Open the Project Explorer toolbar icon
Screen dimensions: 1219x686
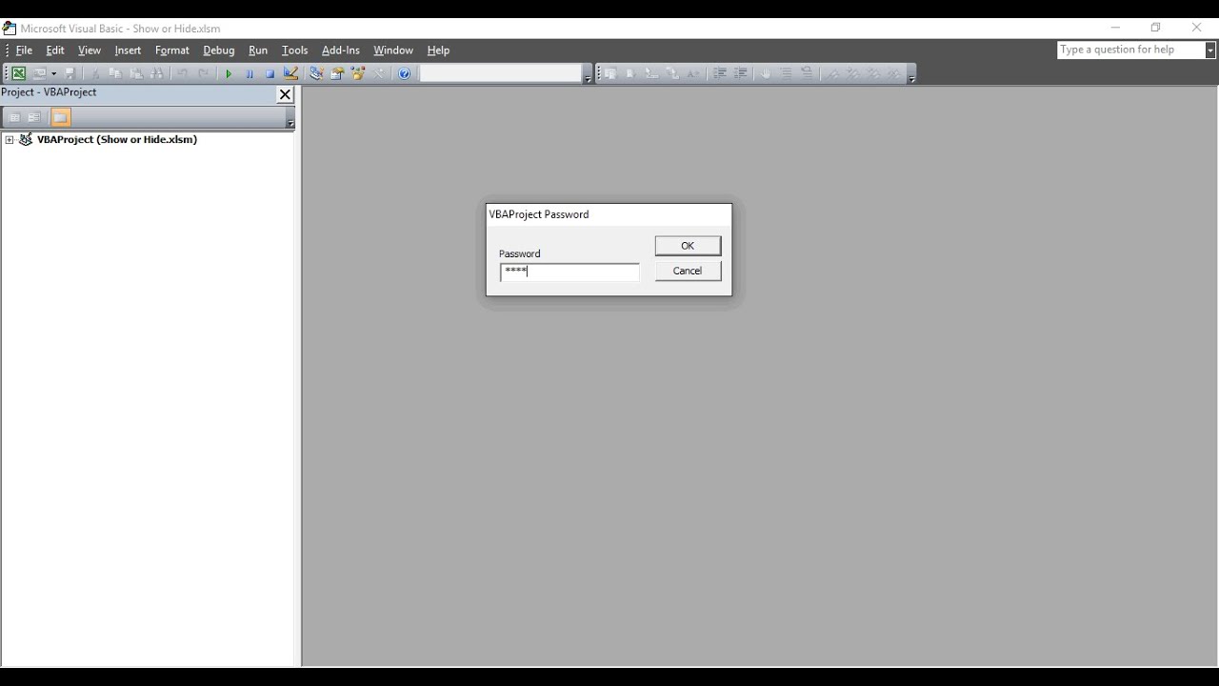316,73
